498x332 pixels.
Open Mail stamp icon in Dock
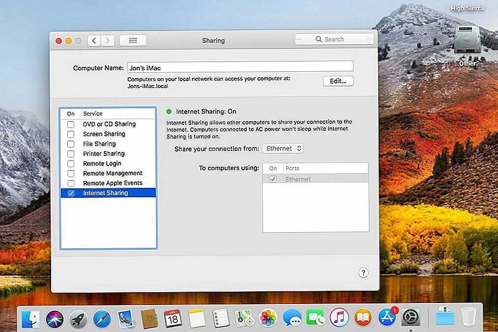click(x=126, y=319)
